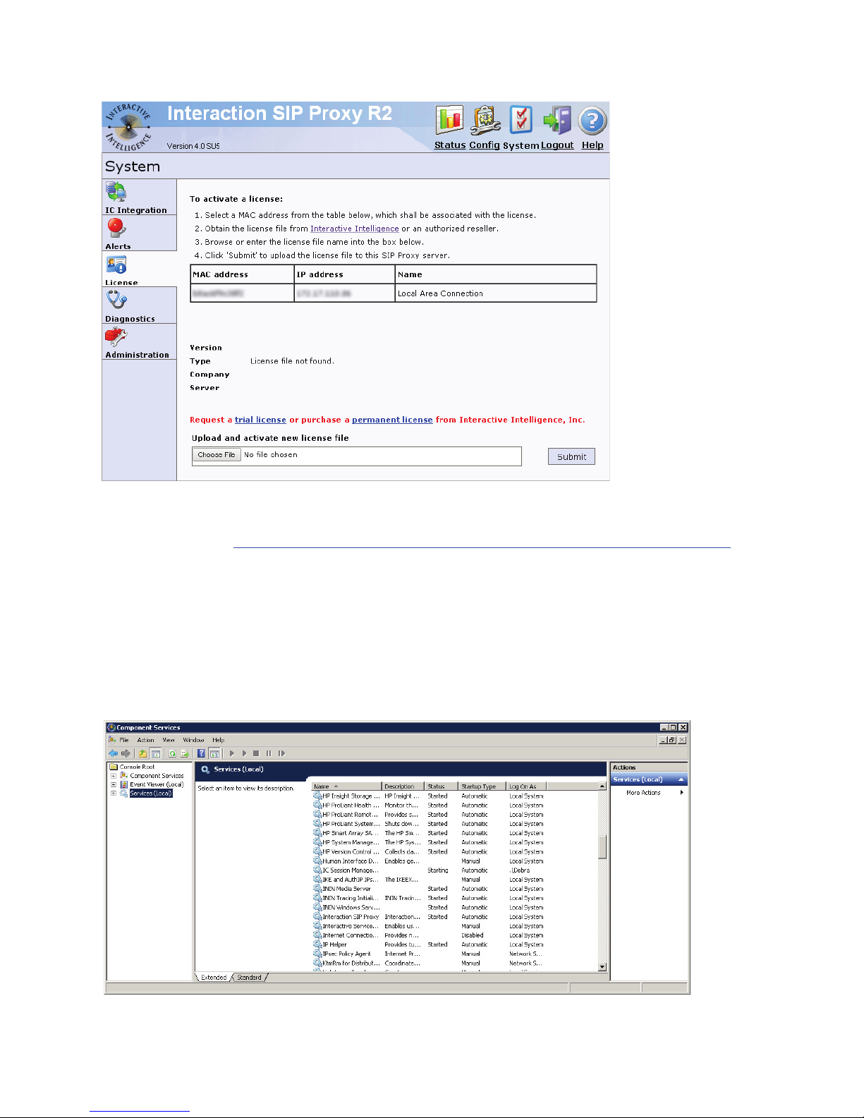Click the Pause Service icon
Image resolution: width=864 pixels, height=1118 pixels.
tap(269, 753)
